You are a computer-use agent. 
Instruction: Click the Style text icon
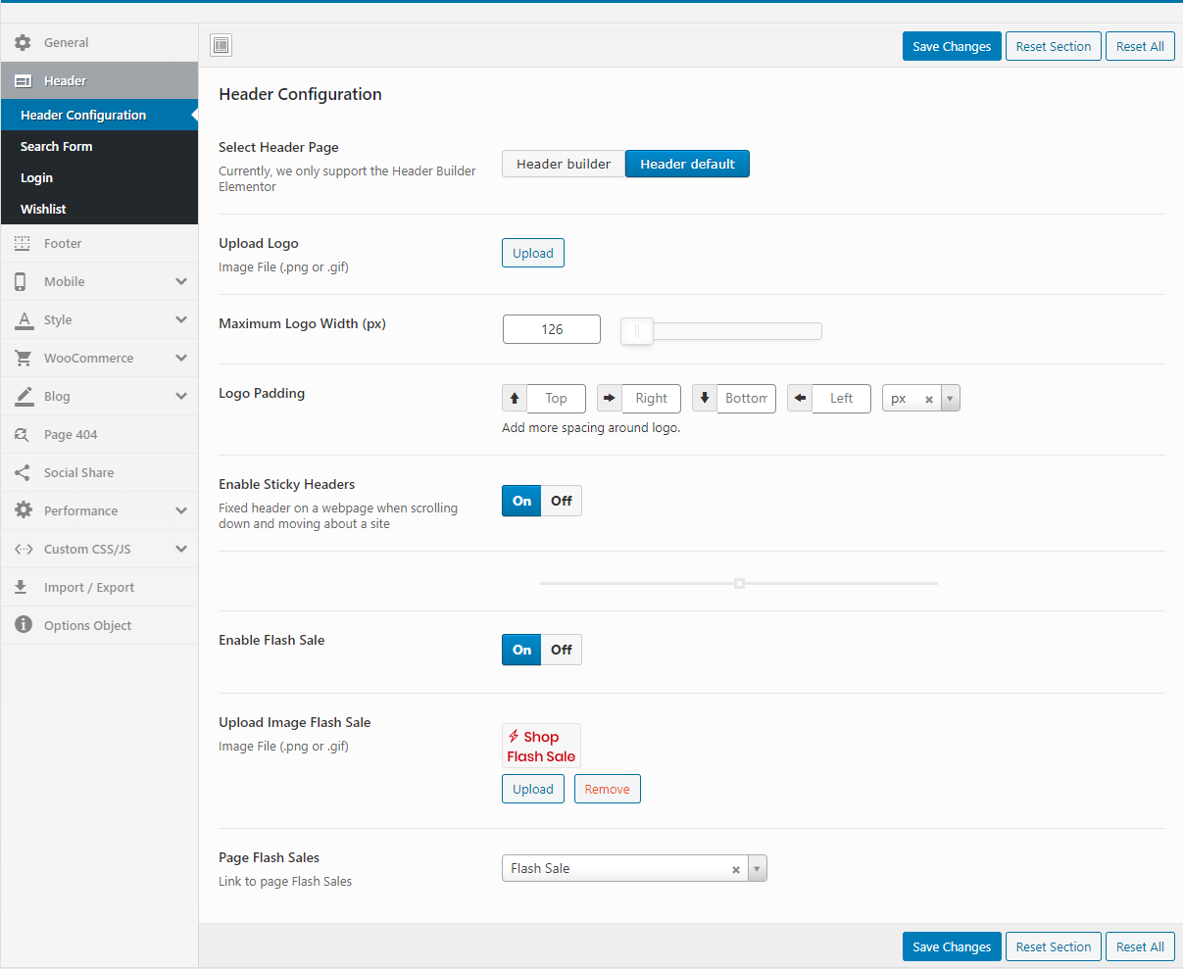[x=24, y=319]
